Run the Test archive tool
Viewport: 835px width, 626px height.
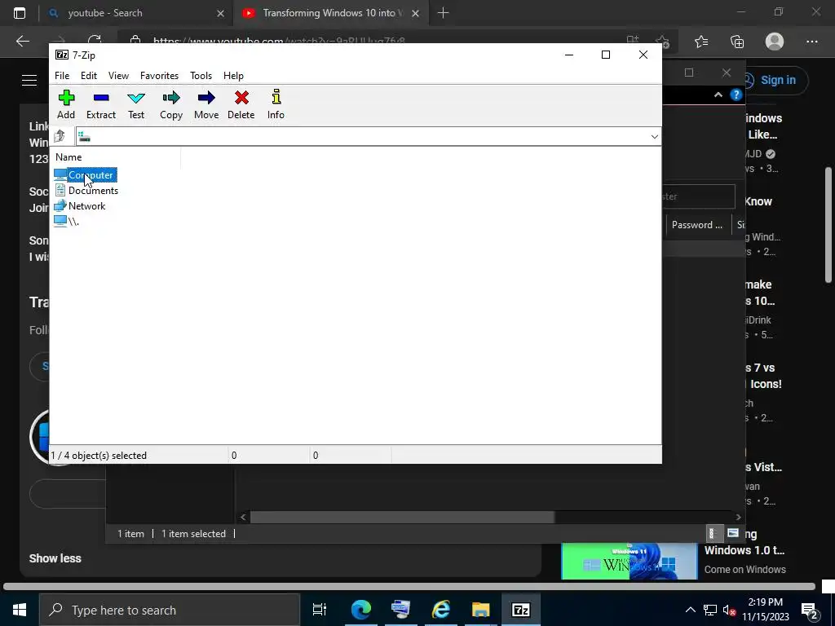[136, 104]
